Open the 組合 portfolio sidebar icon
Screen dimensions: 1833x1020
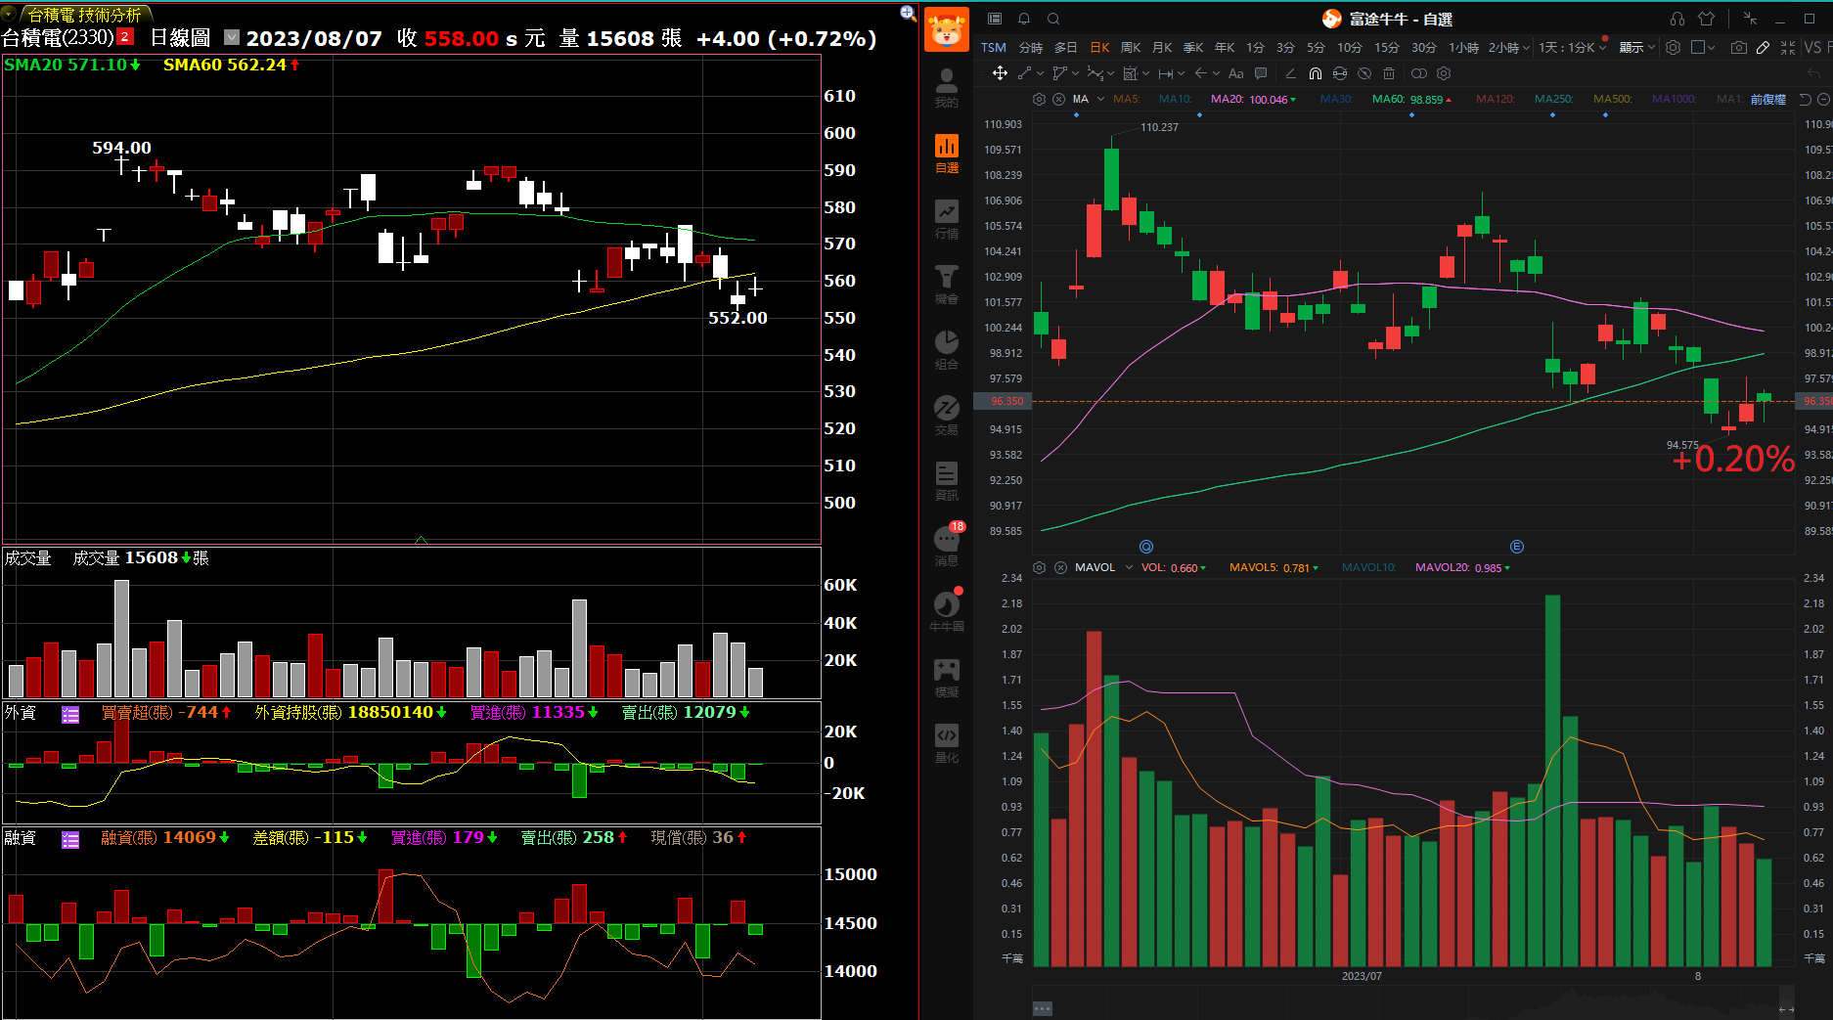tap(946, 350)
